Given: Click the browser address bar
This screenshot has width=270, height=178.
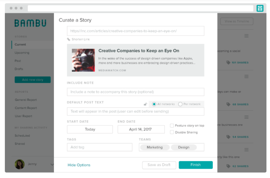Looking at the screenshot, I should click(140, 8).
